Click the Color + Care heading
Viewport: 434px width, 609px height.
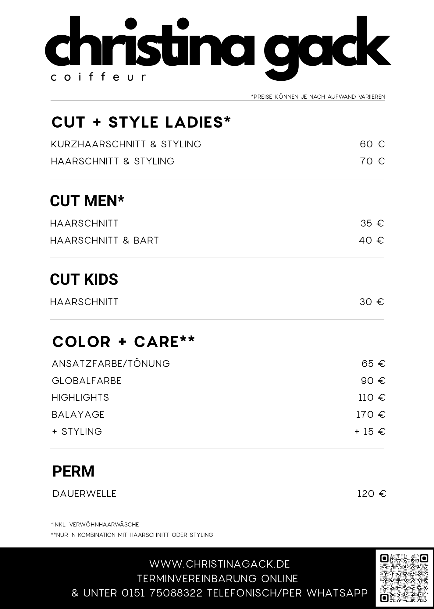pos(123,342)
